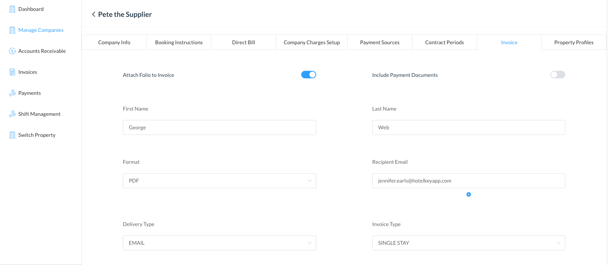Viewport: 608px width, 265px height.
Task: Click the Invoices document icon
Action: click(12, 72)
